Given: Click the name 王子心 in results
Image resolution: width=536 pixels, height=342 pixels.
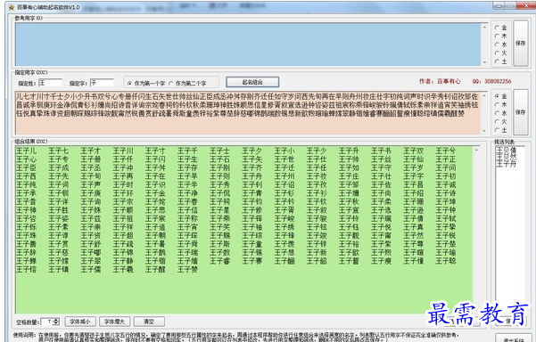Looking at the screenshot, I should (x=26, y=159).
